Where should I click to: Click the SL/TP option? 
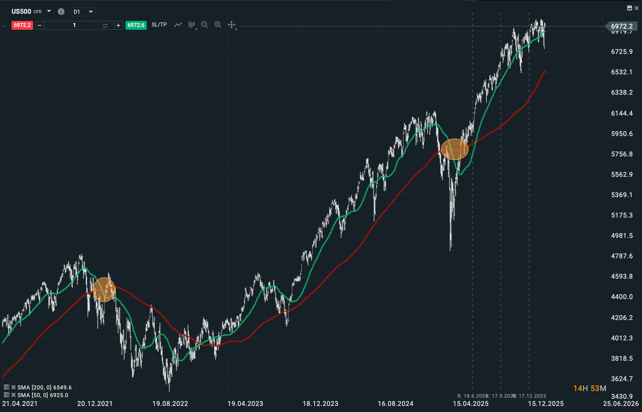point(159,25)
